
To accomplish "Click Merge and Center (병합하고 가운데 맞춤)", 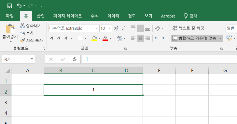I will point(194,38).
